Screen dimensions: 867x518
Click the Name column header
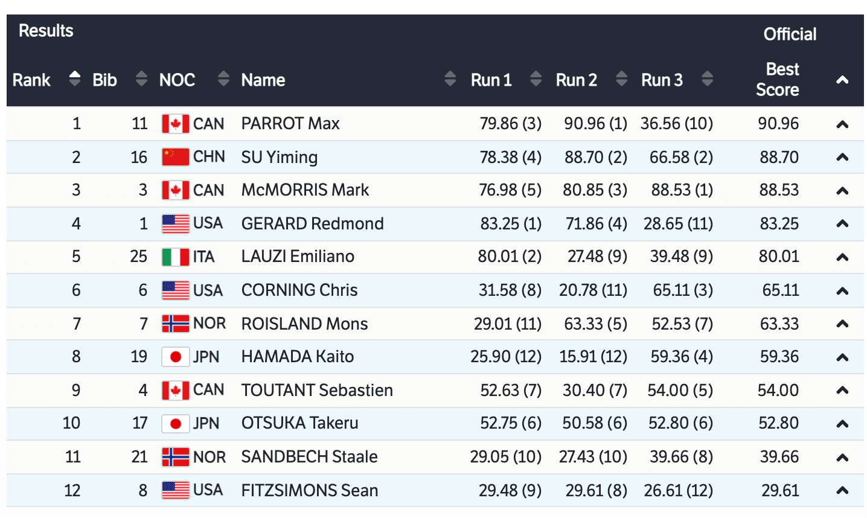pyautogui.click(x=263, y=80)
